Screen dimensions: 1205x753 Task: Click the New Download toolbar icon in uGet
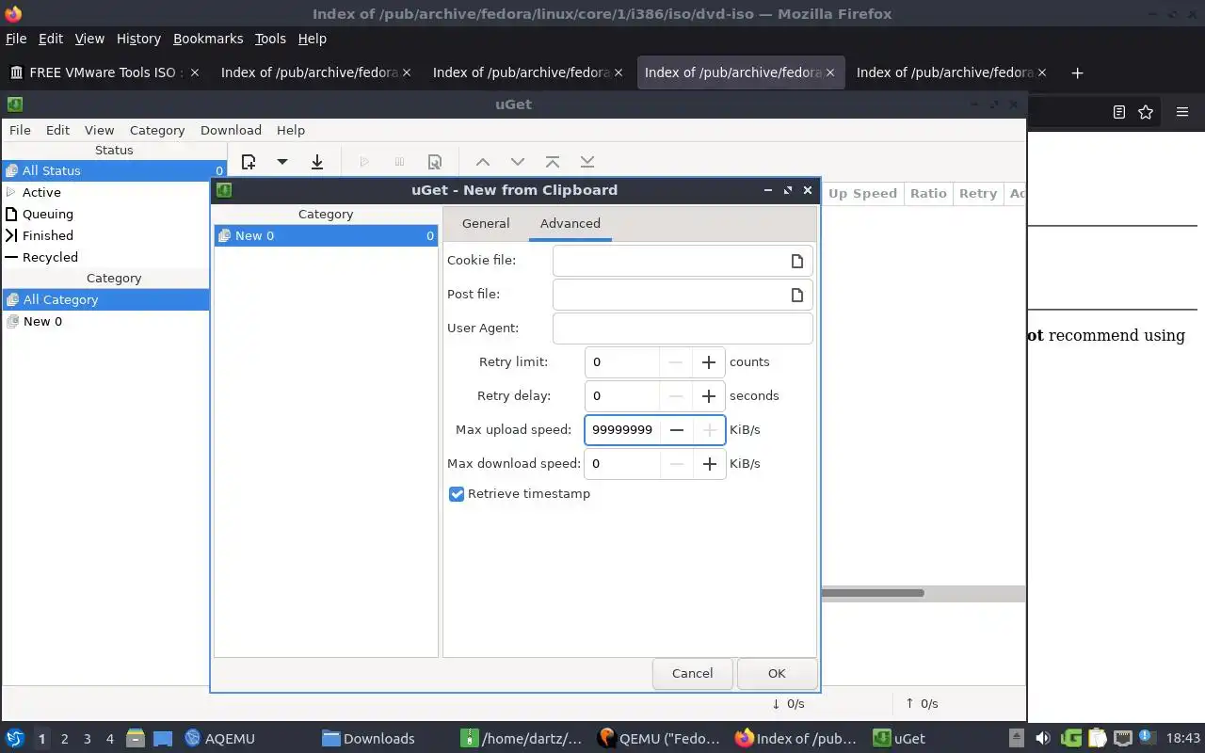tap(249, 162)
